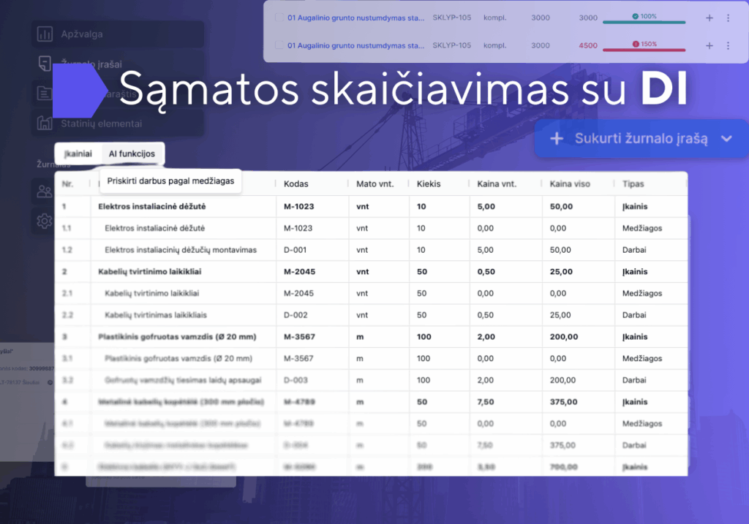Click the red 150% progress bar

[644, 50]
